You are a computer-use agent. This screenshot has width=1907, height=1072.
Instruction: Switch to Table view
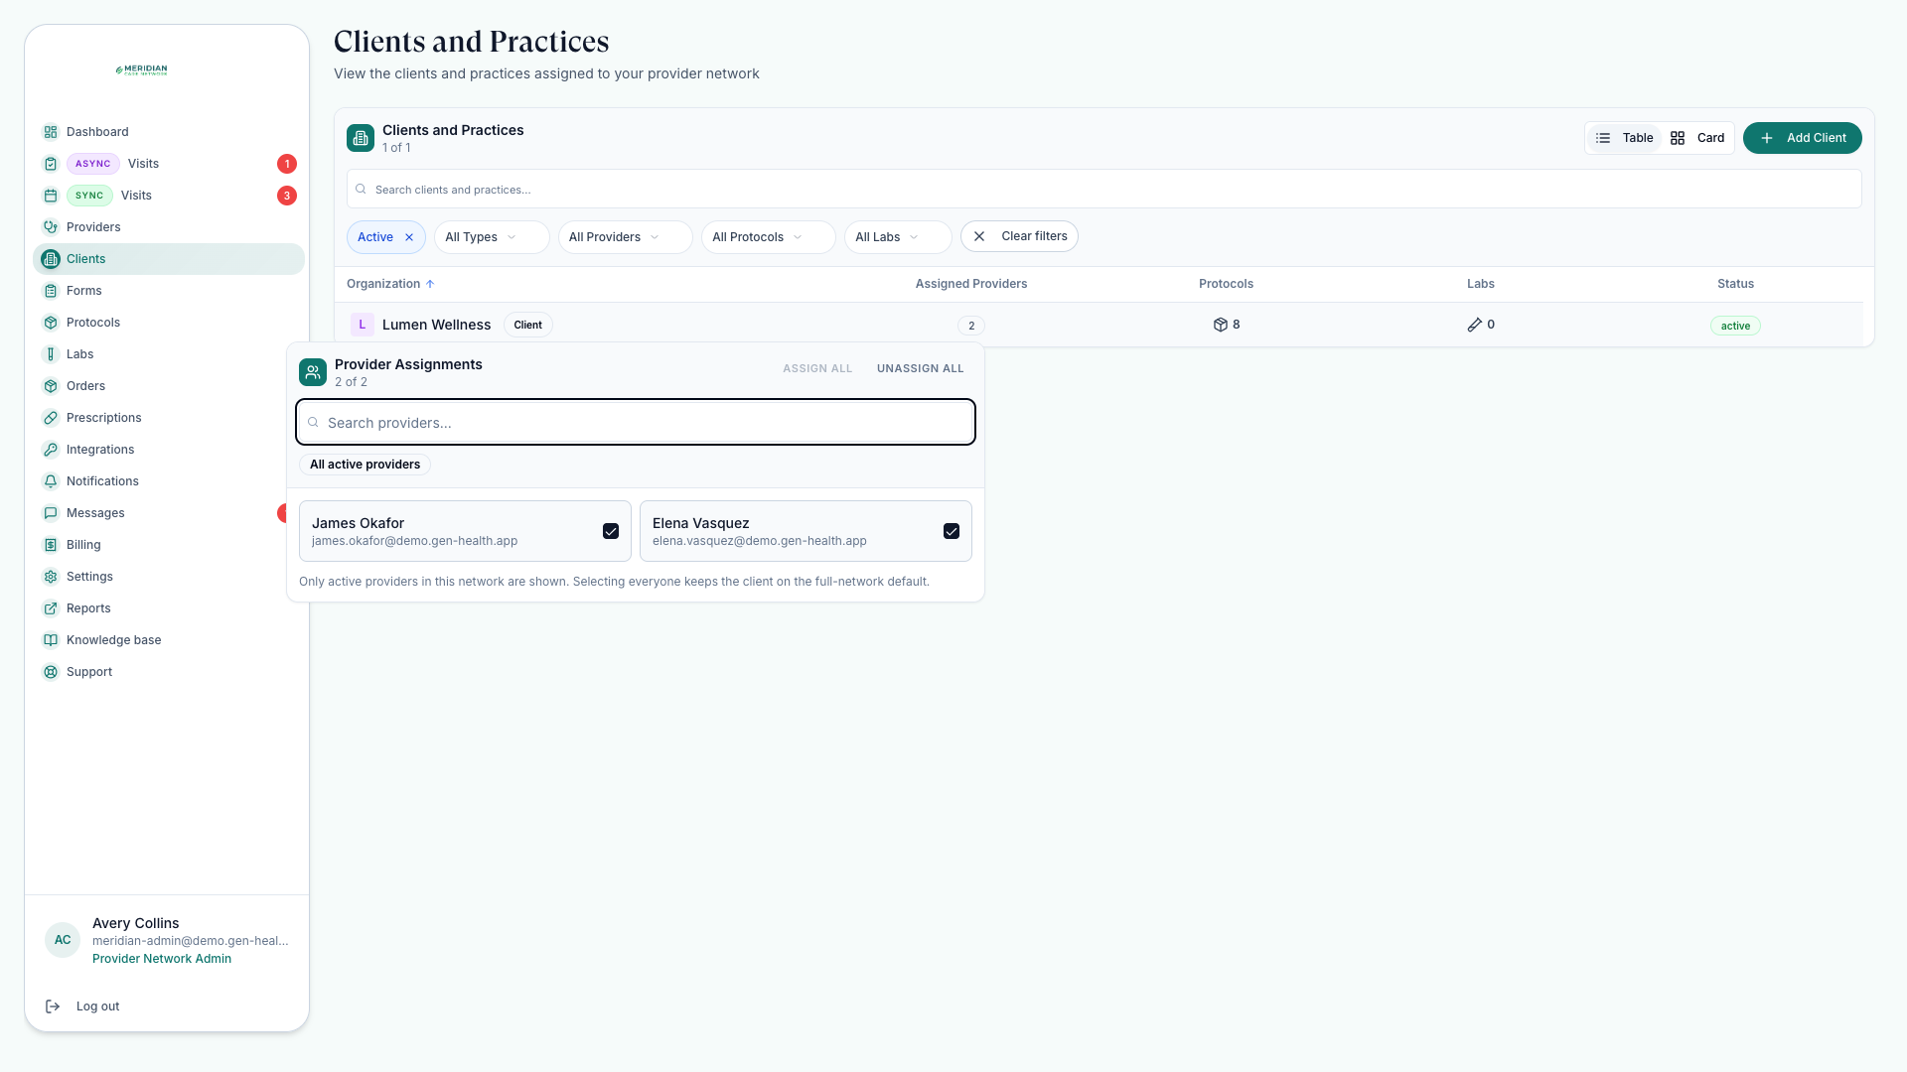pos(1625,138)
